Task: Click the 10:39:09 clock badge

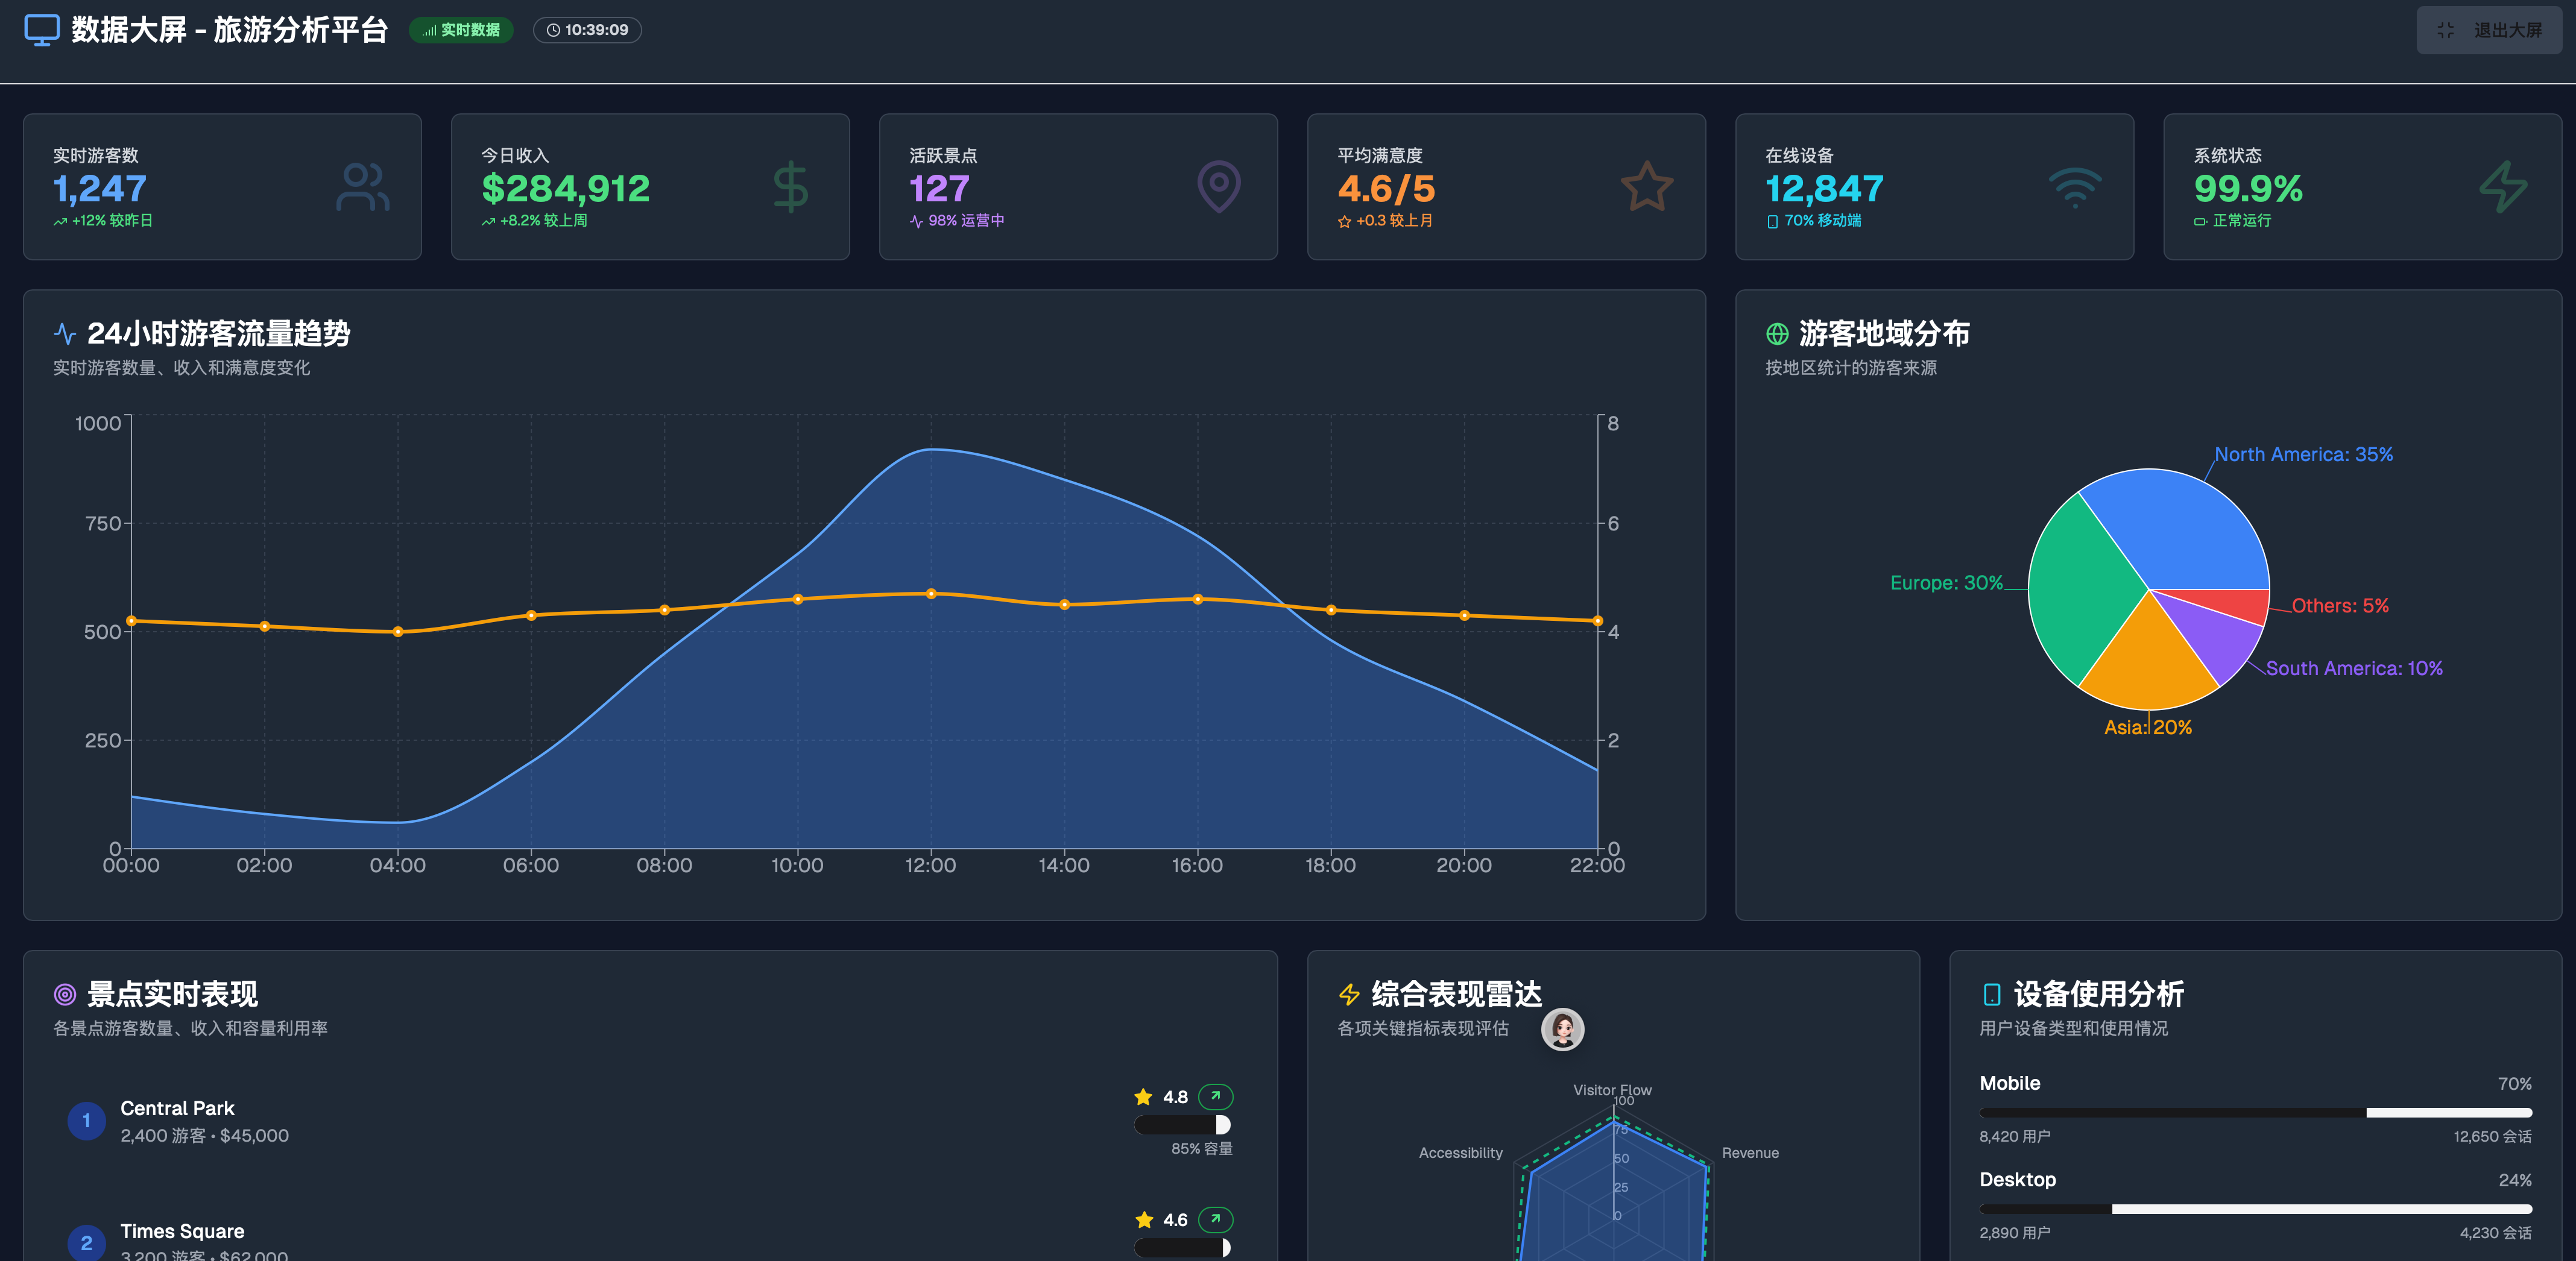Action: click(587, 30)
